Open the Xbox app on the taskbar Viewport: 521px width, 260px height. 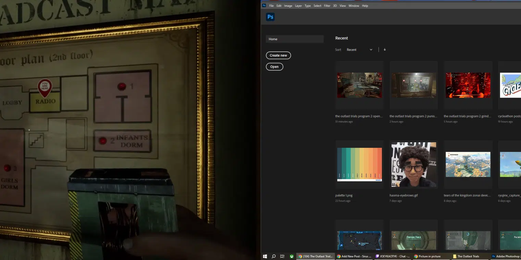click(x=291, y=256)
